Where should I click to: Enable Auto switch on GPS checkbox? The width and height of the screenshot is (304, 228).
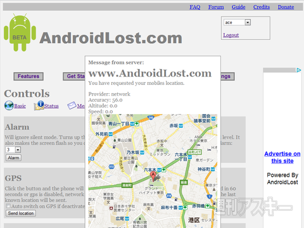pos(8,206)
